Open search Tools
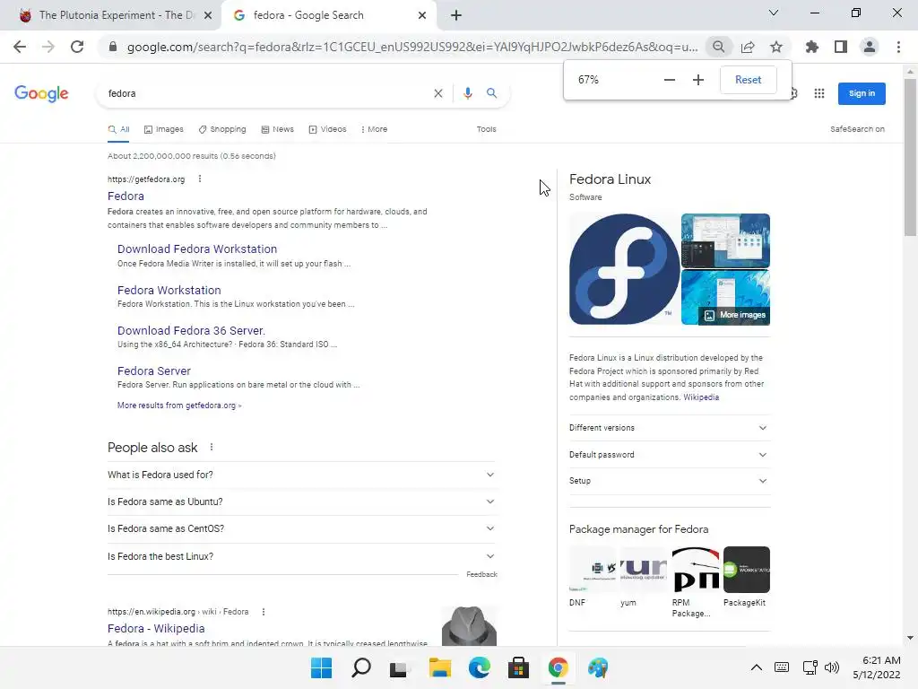The height and width of the screenshot is (689, 918). pos(487,129)
